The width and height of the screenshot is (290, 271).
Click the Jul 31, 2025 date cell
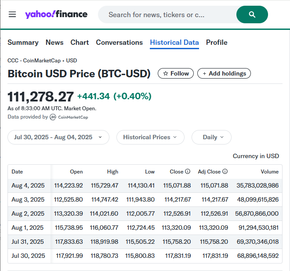(28, 242)
